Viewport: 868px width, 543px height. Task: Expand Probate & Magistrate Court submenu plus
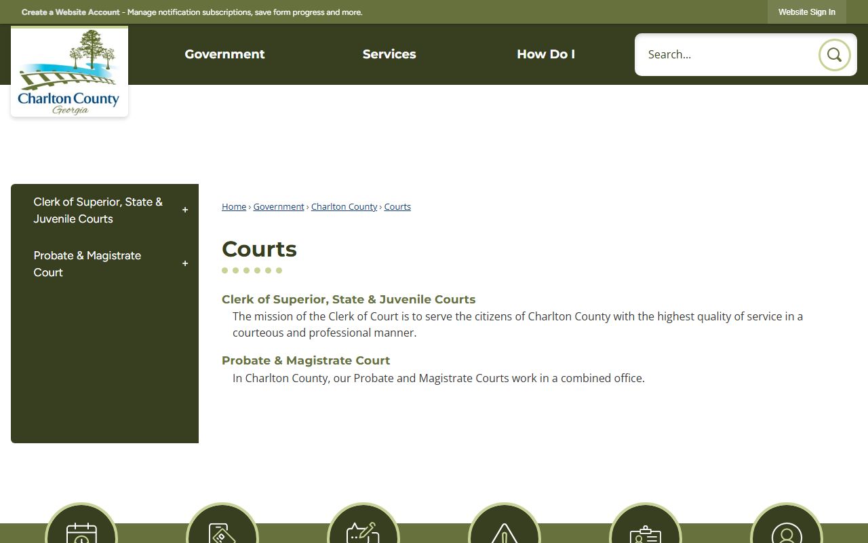pos(184,264)
